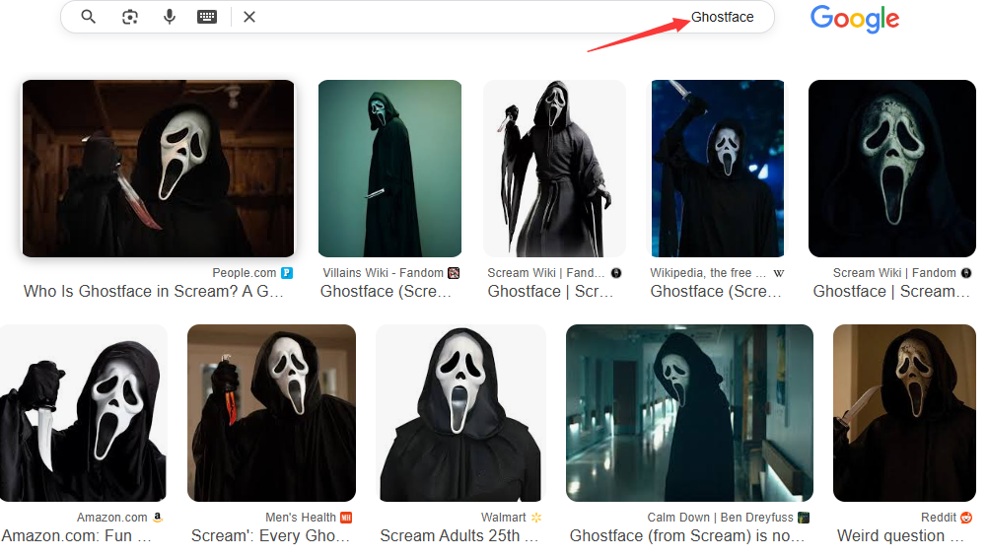Open Reddit Ghostface thumbnail
The image size is (987, 558).
[904, 413]
